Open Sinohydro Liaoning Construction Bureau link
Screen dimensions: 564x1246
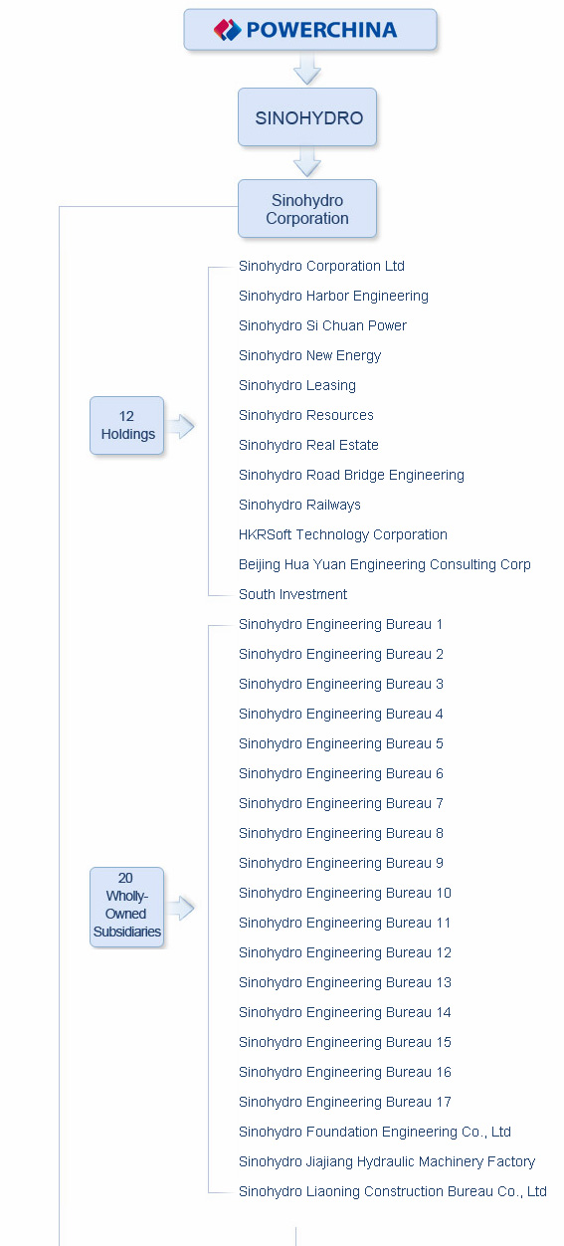pyautogui.click(x=393, y=1191)
